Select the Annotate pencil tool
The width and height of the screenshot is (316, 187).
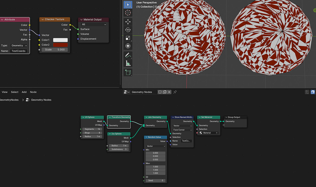(x=128, y=55)
